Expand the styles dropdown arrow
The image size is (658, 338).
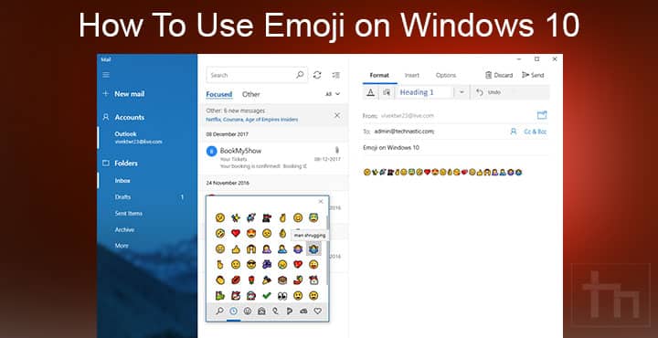coord(462,92)
